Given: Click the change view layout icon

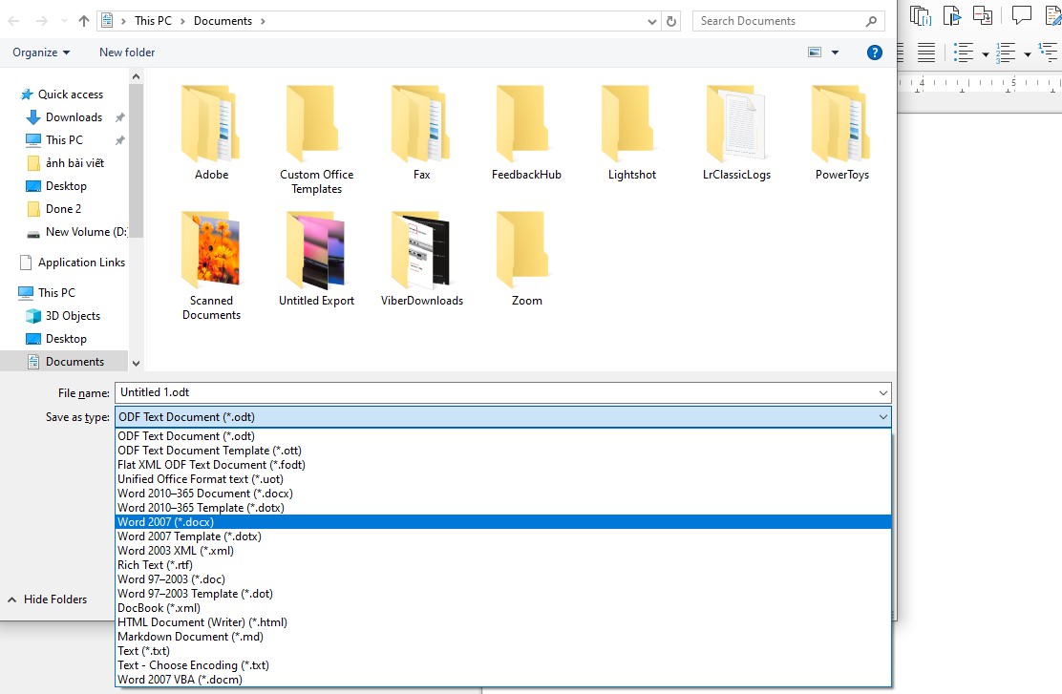Looking at the screenshot, I should pos(815,53).
